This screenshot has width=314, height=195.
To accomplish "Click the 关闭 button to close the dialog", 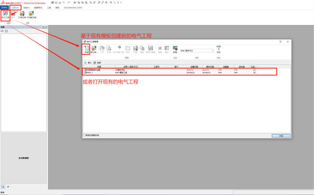I will [281, 136].
